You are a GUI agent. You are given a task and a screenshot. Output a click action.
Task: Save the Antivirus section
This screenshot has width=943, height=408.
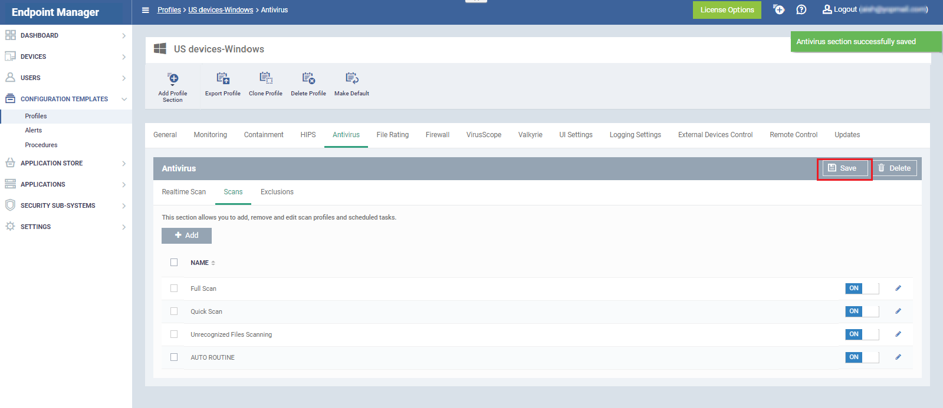pos(845,168)
